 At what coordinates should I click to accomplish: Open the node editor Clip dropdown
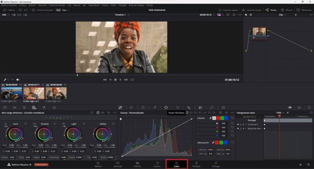(x=282, y=15)
